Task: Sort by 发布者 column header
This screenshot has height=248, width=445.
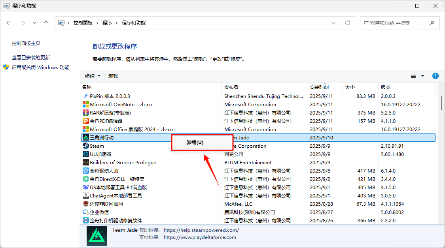Action: coord(265,87)
